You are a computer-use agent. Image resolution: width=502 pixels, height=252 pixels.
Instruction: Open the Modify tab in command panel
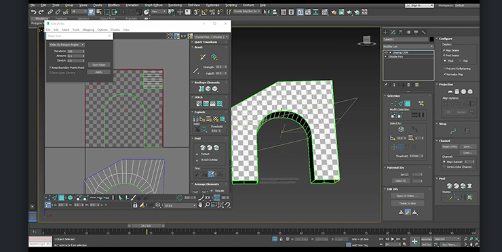click(x=393, y=32)
